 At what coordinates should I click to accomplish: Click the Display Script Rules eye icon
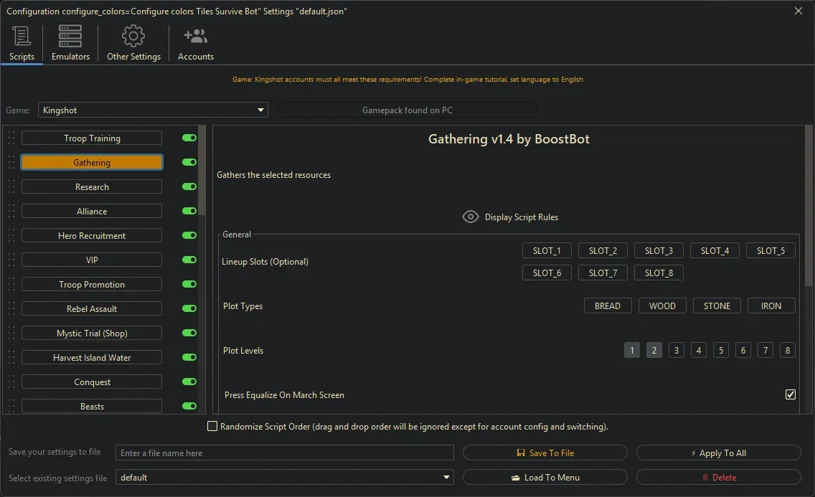pos(471,217)
